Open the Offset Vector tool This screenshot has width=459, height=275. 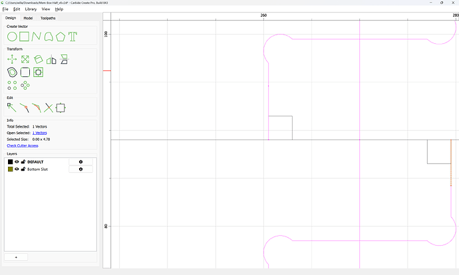pyautogui.click(x=12, y=72)
